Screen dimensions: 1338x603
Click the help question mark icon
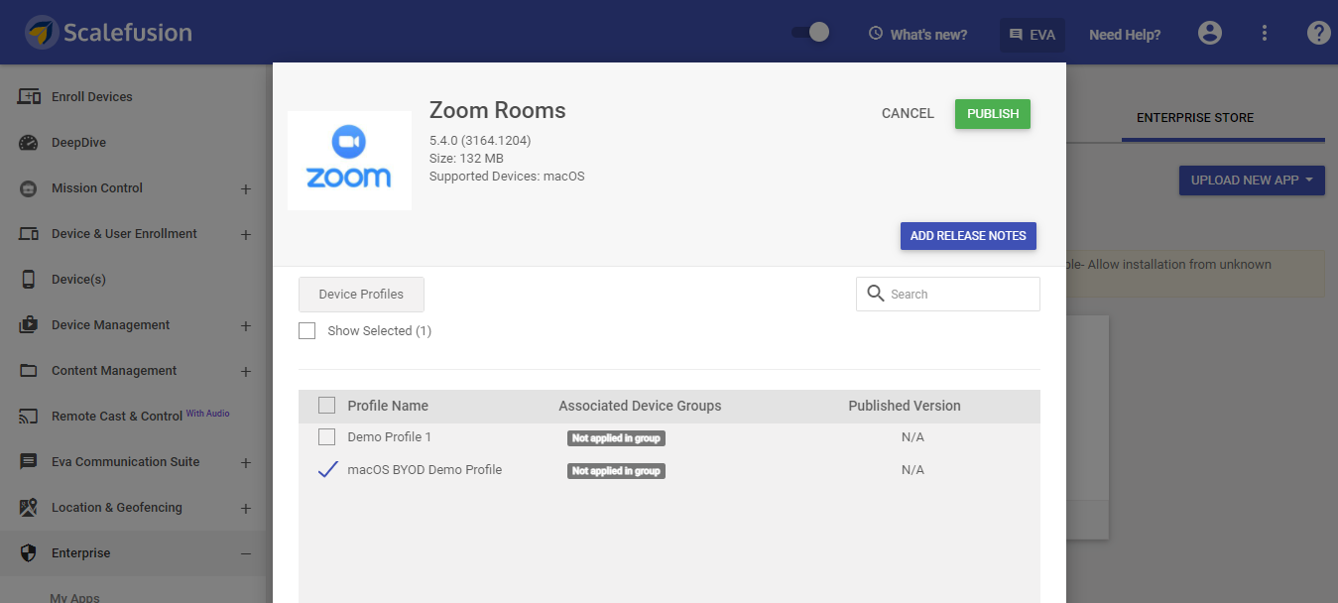(x=1318, y=33)
